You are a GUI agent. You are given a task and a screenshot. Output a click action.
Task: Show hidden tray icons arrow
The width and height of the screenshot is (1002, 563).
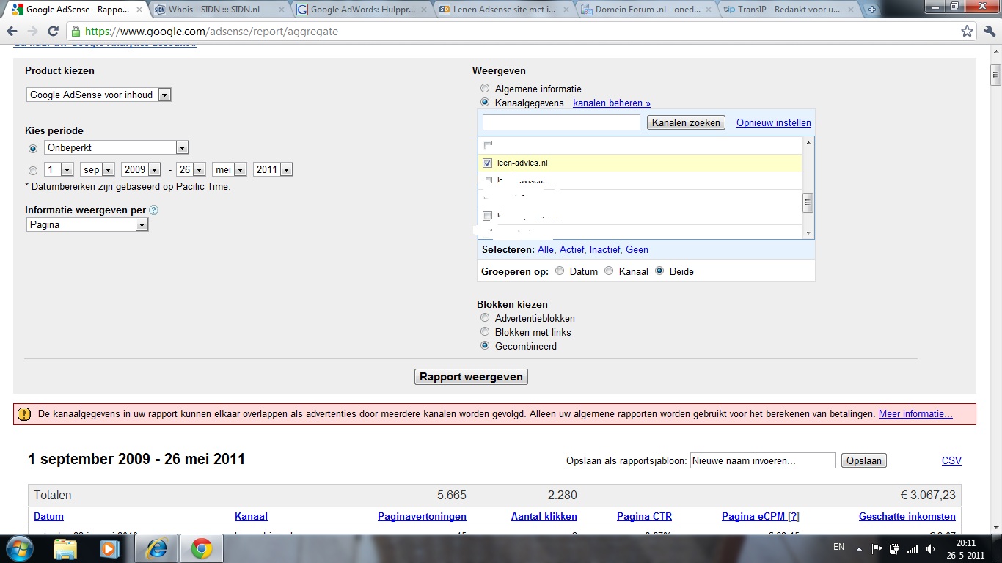tap(859, 548)
